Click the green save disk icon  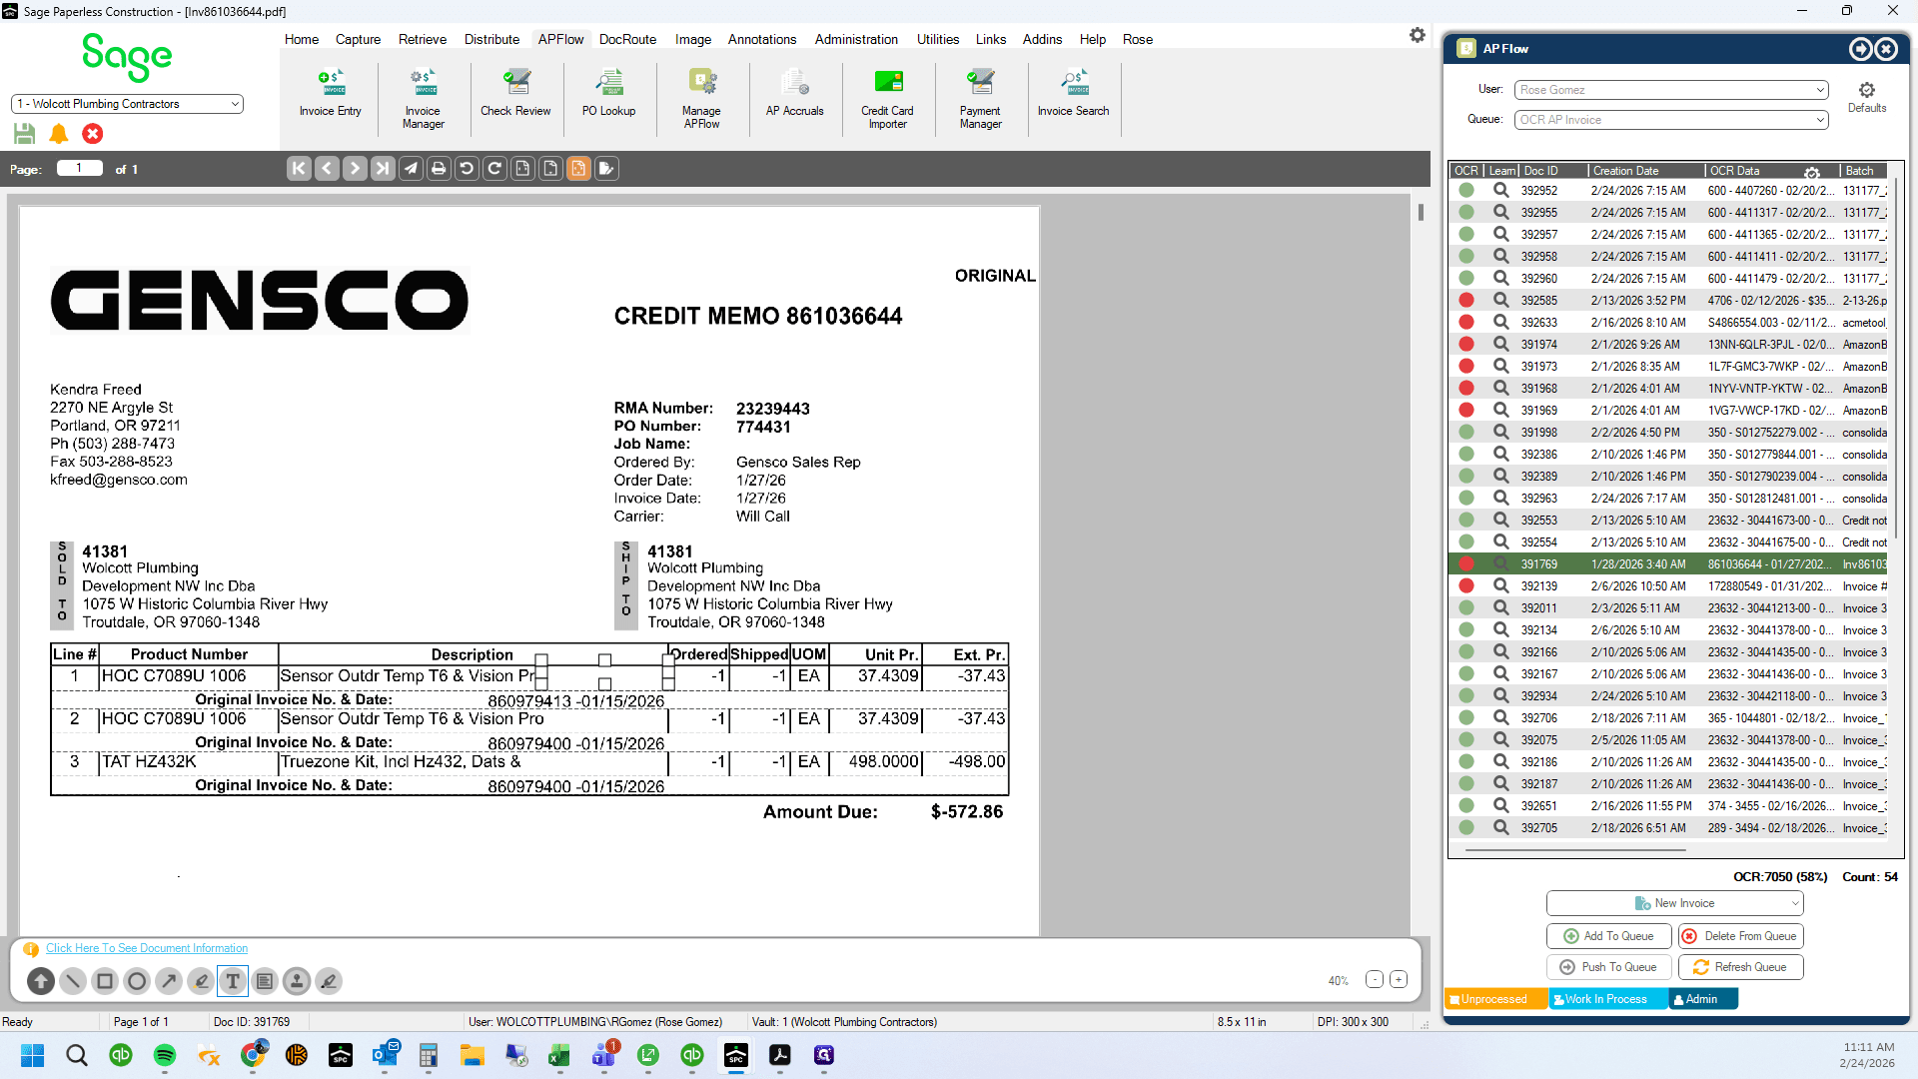[x=25, y=133]
